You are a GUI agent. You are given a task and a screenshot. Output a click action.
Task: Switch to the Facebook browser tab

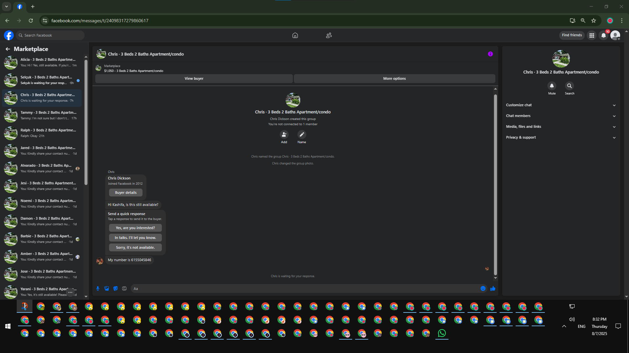[x=20, y=7]
